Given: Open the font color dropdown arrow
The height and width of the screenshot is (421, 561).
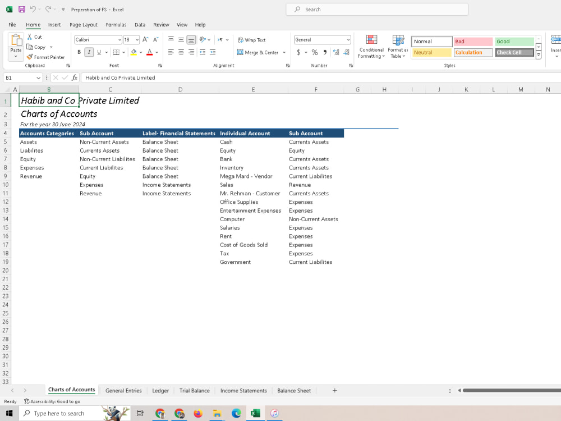Looking at the screenshot, I should click(x=157, y=52).
